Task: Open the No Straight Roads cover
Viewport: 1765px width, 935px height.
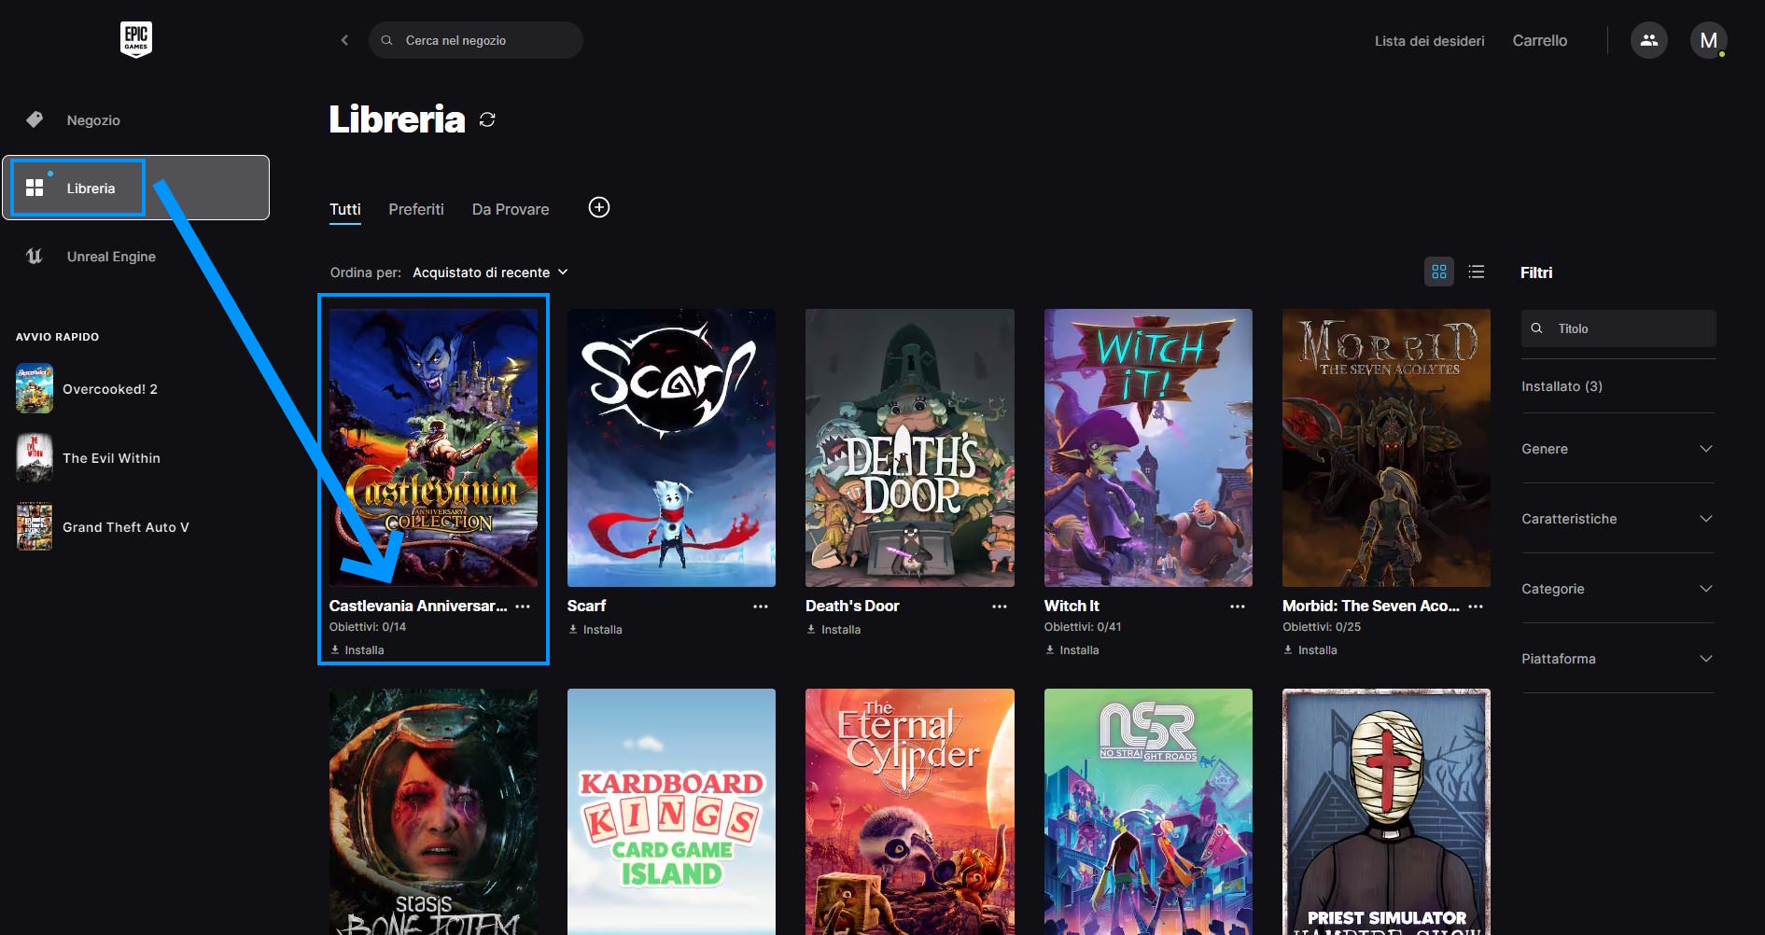Action: tap(1148, 812)
